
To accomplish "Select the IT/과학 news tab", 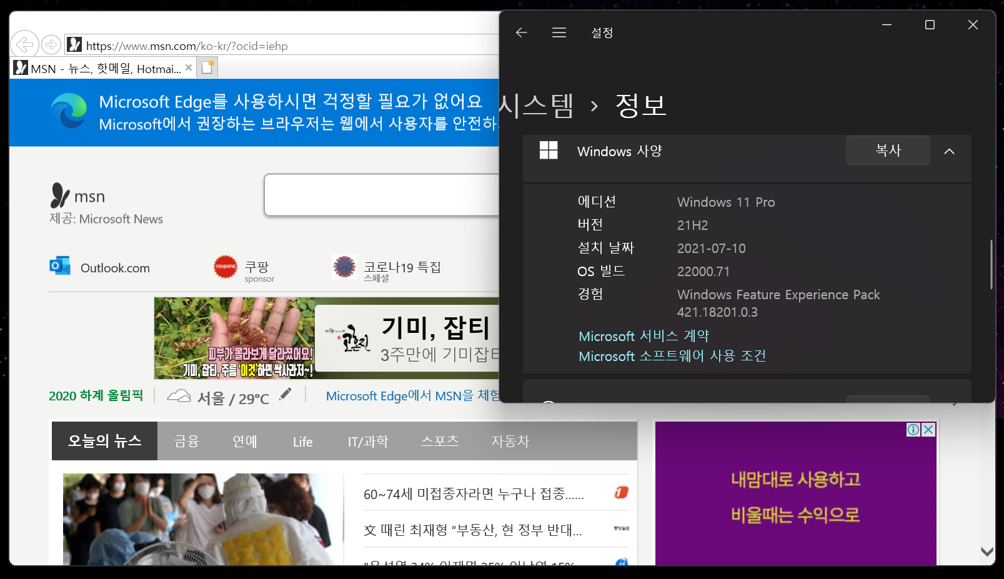I will (x=368, y=442).
